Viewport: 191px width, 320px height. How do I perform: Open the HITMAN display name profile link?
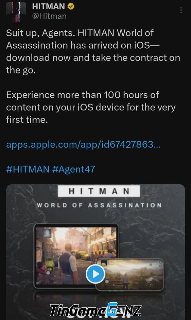[49, 6]
